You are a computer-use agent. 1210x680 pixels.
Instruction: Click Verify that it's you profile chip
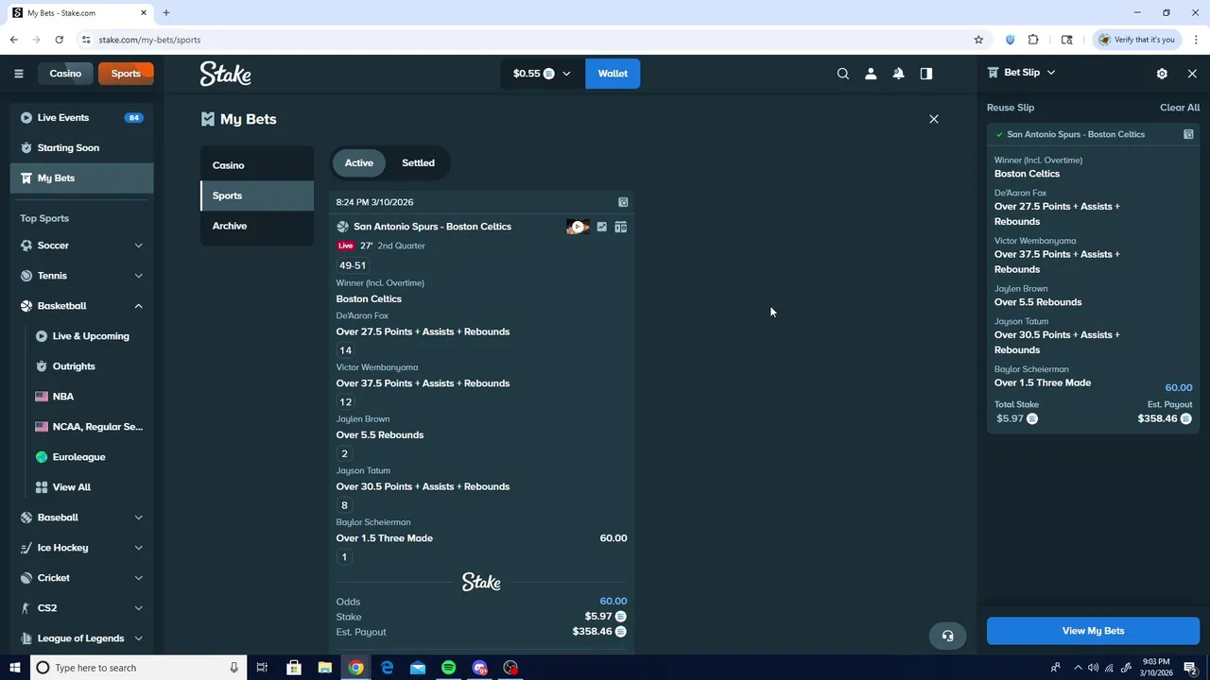1137,40
